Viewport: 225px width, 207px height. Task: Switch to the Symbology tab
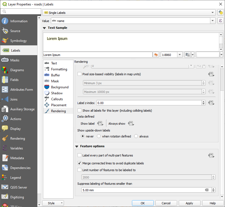(19, 41)
